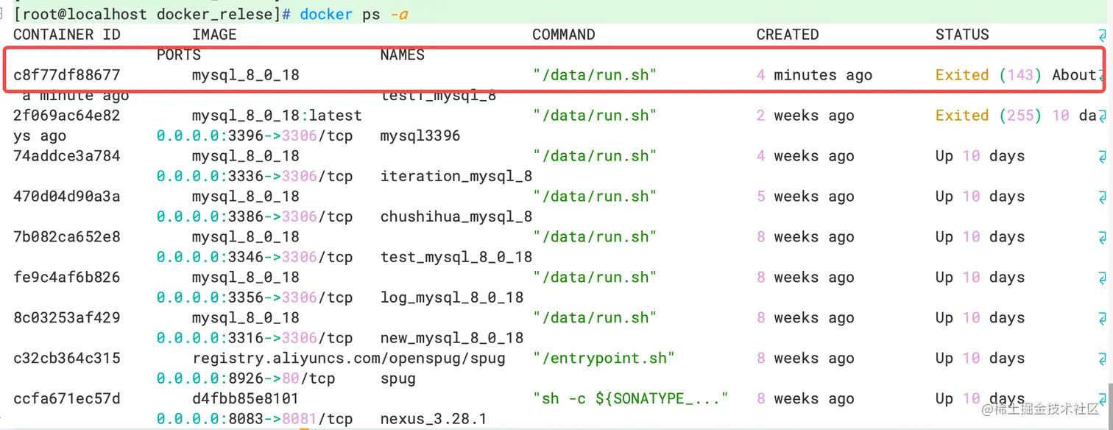Click the "4 weeks ago" created time
Image resolution: width=1113 pixels, height=430 pixels.
click(x=805, y=156)
